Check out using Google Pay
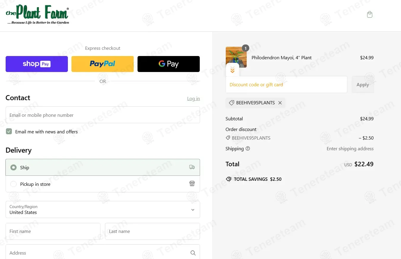Viewport: 401px width, 259px height. pos(169,64)
